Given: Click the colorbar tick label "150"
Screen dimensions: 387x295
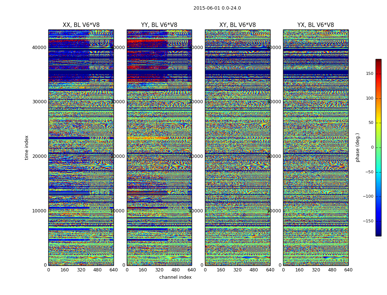Looking at the screenshot, I should point(370,73).
